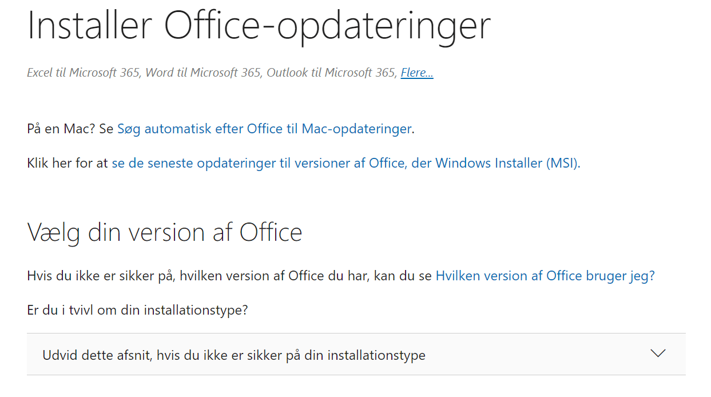Click the 'Udvid dette afsnit' expander label

point(233,355)
